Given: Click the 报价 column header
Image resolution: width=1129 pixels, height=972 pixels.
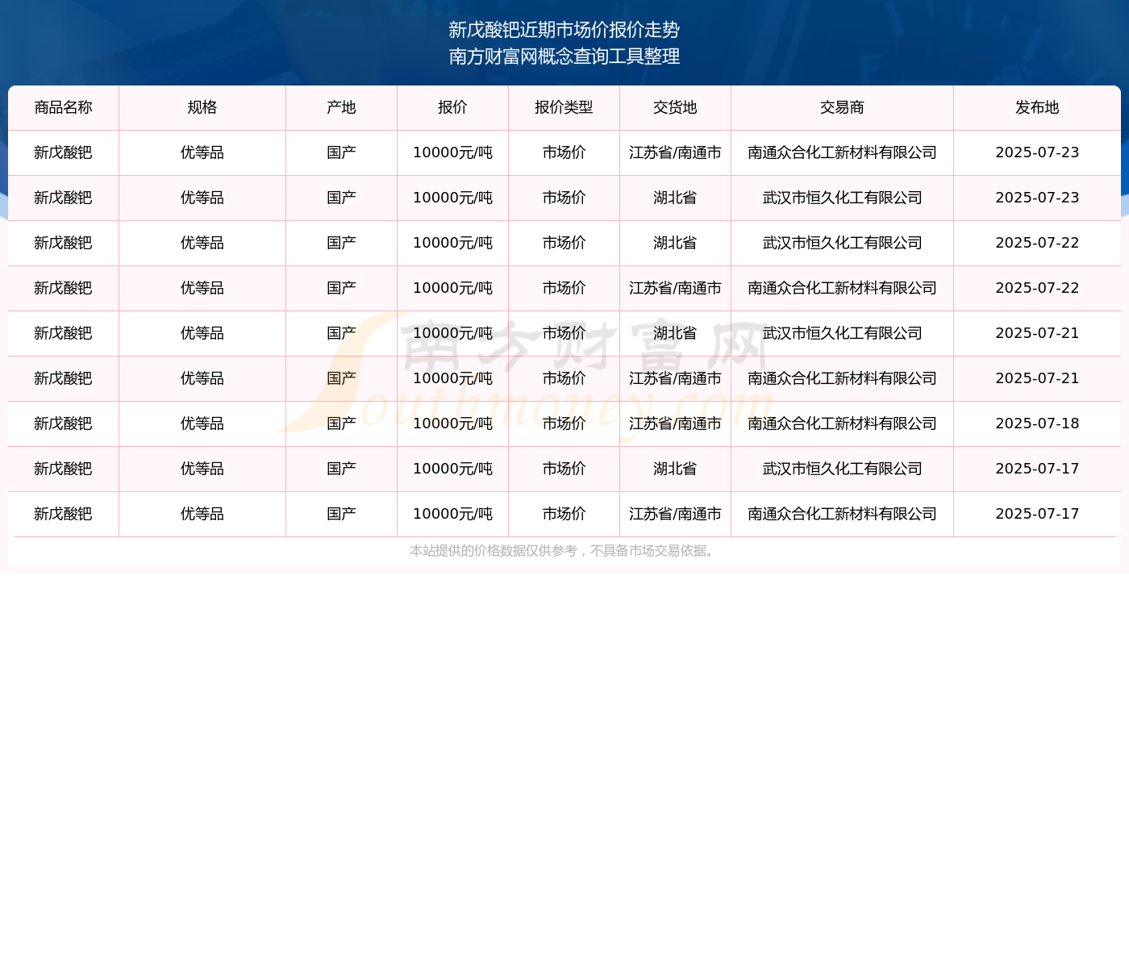Looking at the screenshot, I should (x=453, y=108).
